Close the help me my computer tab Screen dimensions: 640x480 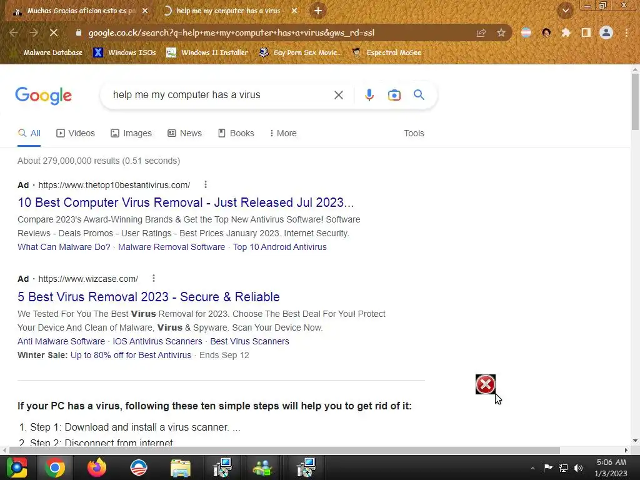point(294,11)
